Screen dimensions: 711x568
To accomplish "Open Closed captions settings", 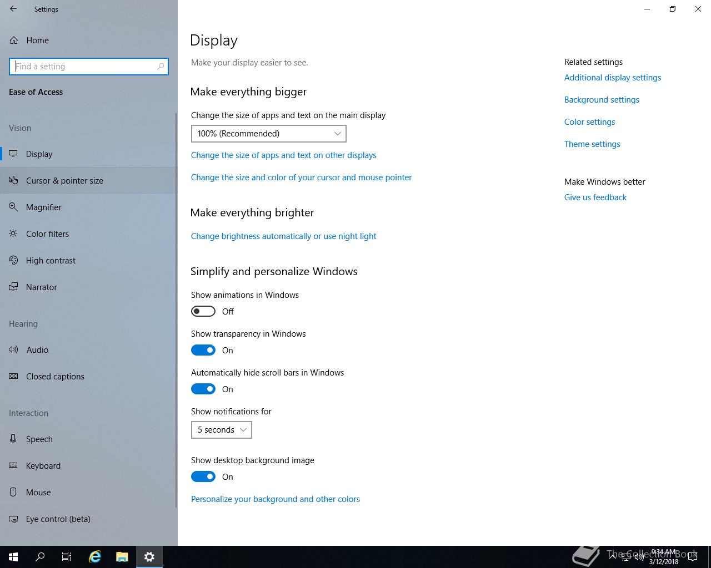I will [x=89, y=376].
